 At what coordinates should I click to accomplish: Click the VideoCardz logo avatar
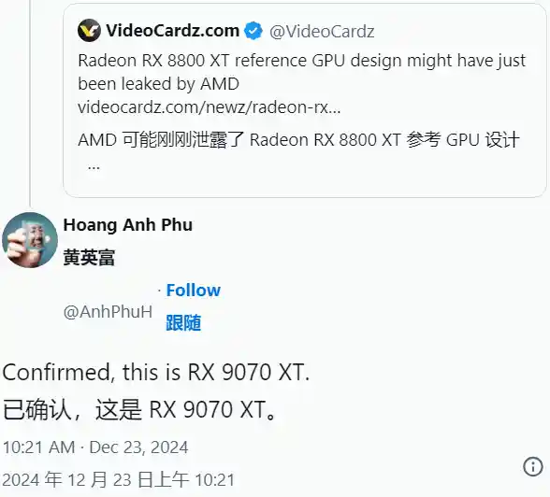point(89,31)
